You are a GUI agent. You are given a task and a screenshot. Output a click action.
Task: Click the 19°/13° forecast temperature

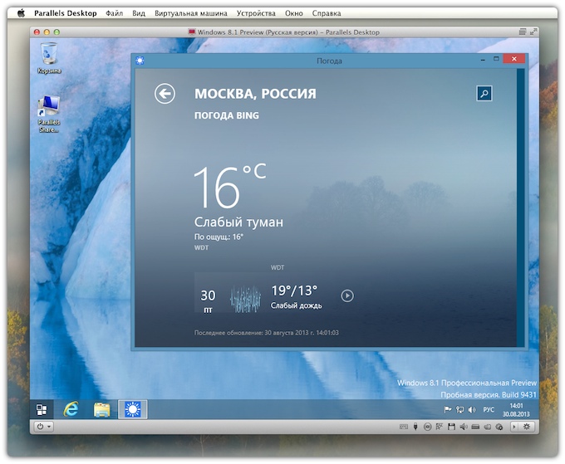(294, 291)
